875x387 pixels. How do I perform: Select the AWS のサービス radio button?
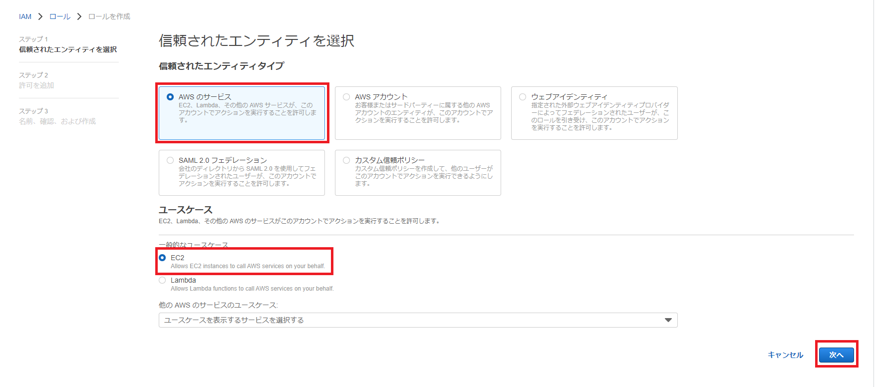tap(170, 97)
